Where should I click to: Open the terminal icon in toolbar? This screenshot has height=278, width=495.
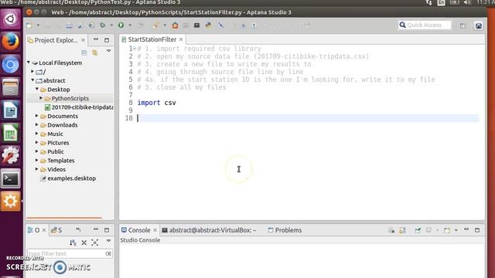pos(196,25)
